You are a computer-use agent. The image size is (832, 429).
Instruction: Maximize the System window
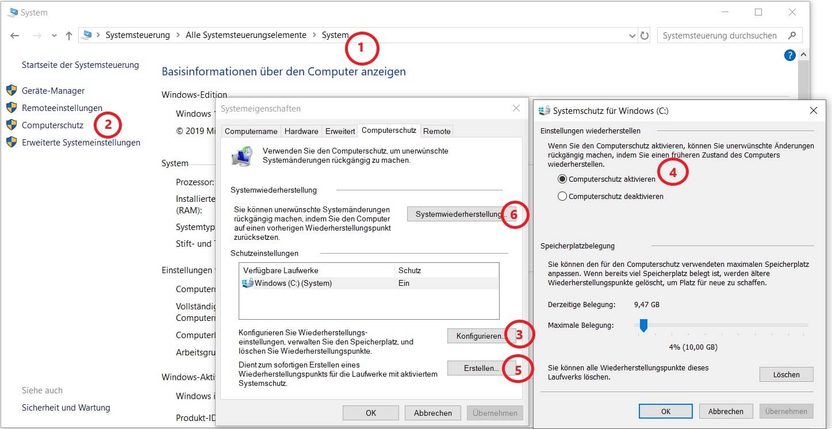[758, 12]
